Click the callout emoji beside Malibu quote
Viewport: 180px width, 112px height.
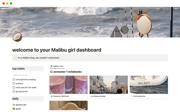click(x=15, y=58)
